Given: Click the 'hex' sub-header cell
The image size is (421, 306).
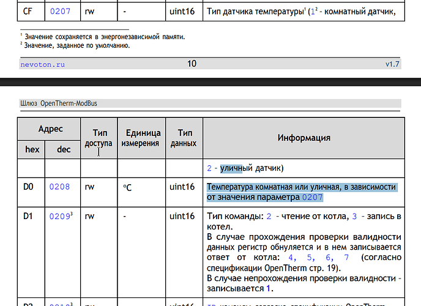Looking at the screenshot, I should (31, 149).
